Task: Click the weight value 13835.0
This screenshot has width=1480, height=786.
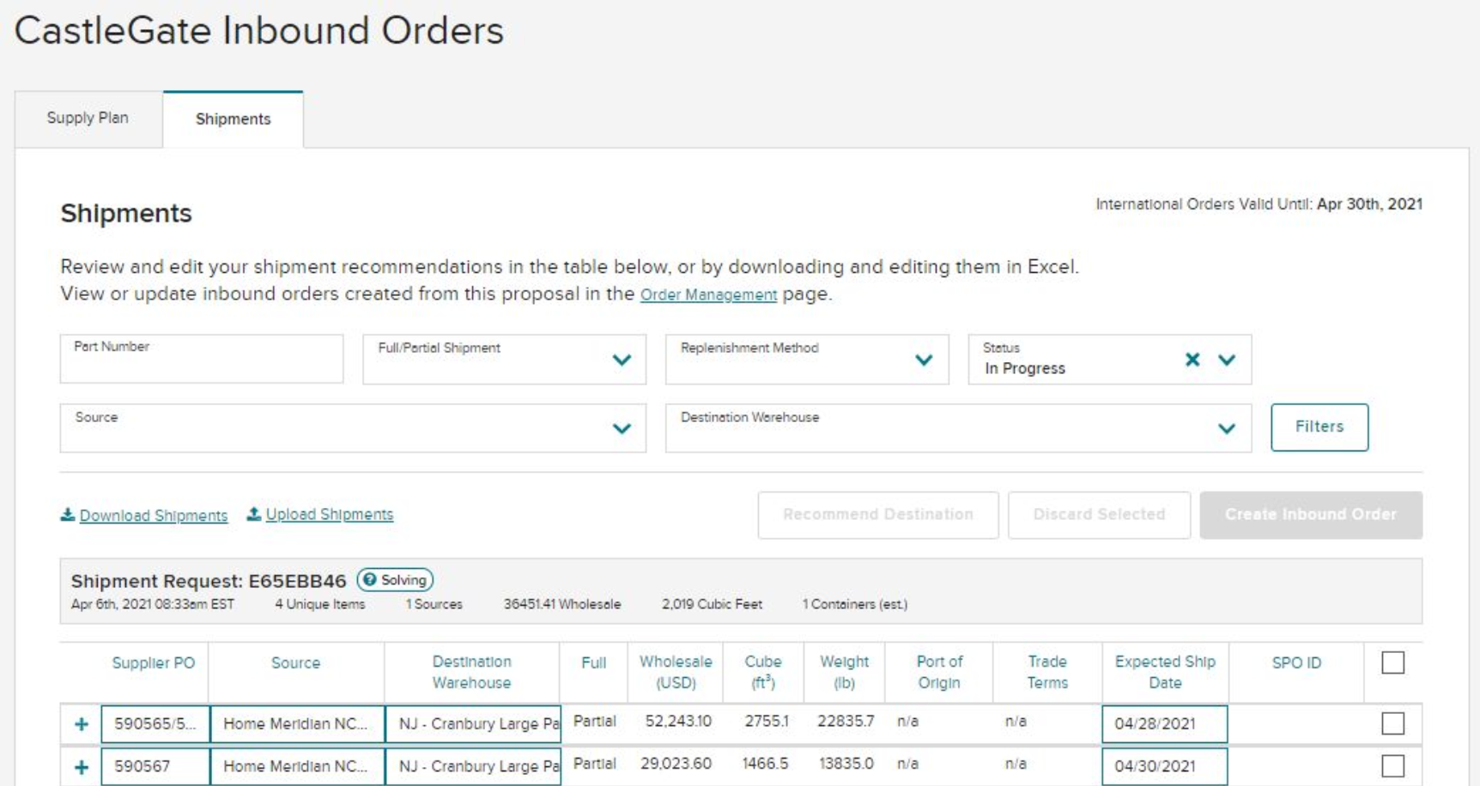Action: click(846, 764)
